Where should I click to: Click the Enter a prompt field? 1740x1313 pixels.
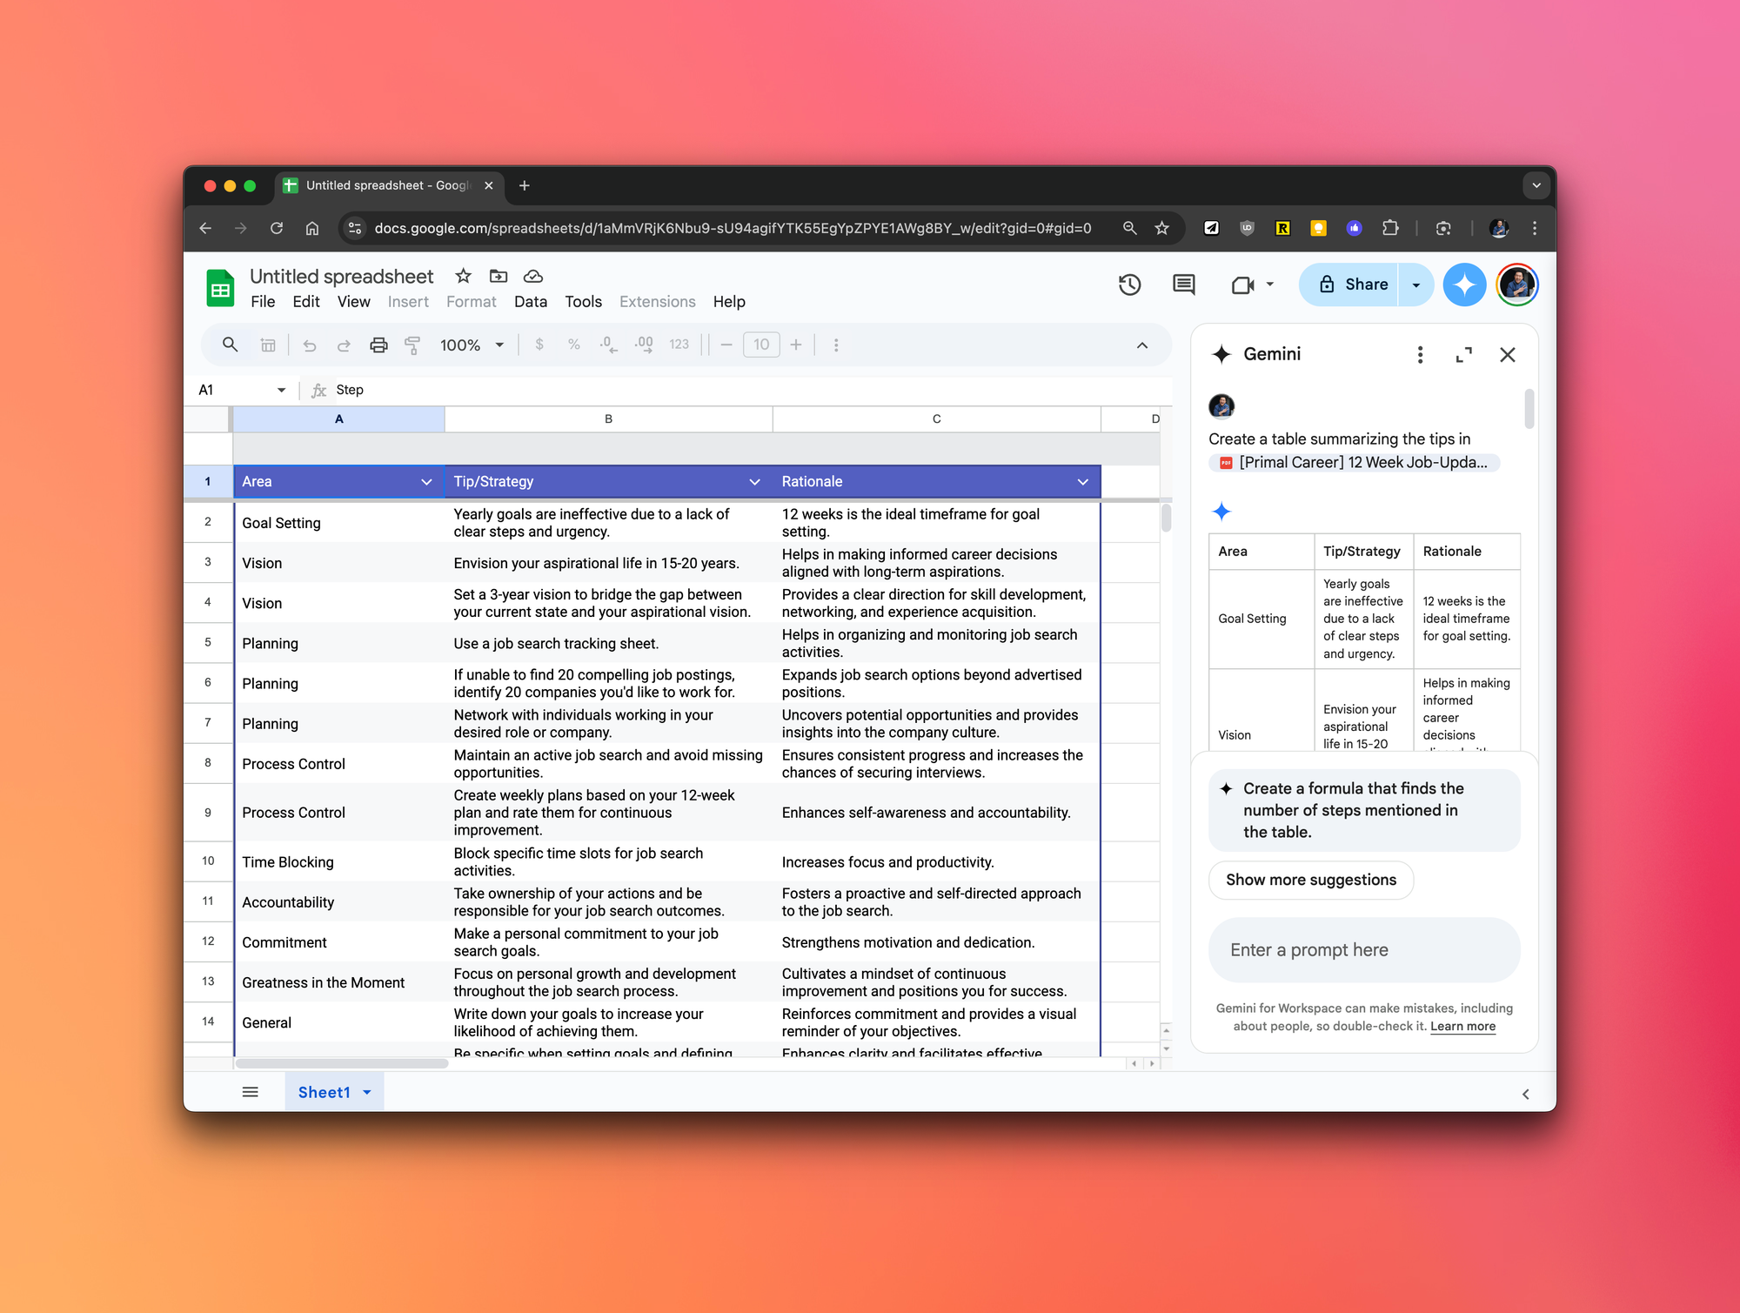1362,950
